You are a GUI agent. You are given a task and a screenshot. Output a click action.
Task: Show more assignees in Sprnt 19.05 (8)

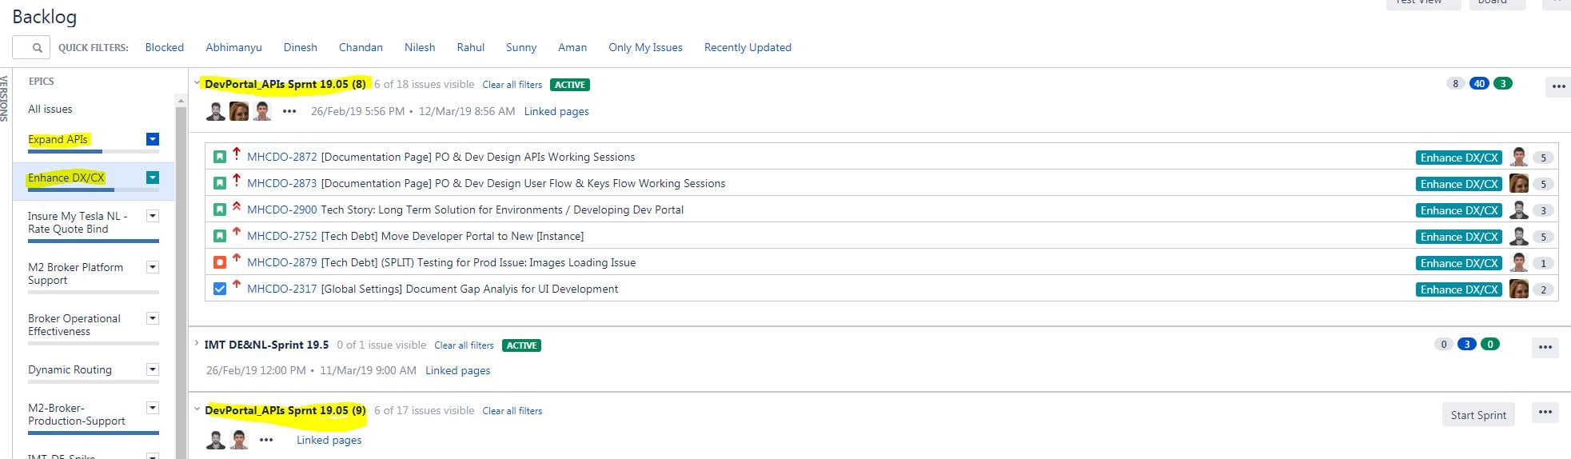[x=289, y=112]
